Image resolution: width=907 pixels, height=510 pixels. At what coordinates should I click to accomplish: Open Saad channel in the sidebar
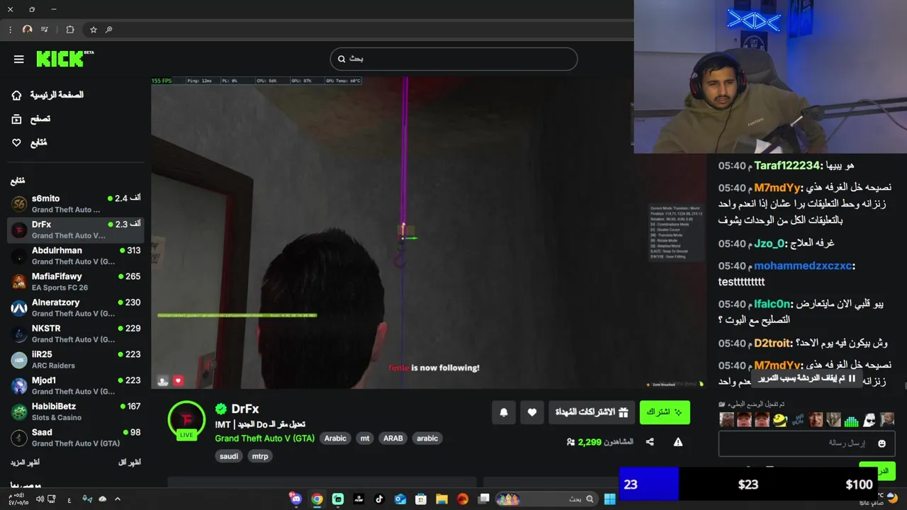pyautogui.click(x=76, y=438)
